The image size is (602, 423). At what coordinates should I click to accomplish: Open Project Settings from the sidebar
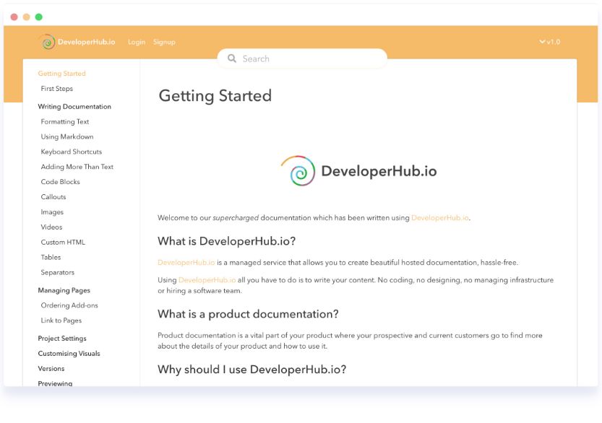coord(61,338)
